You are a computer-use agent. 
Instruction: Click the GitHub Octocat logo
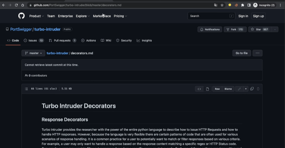[21, 16]
